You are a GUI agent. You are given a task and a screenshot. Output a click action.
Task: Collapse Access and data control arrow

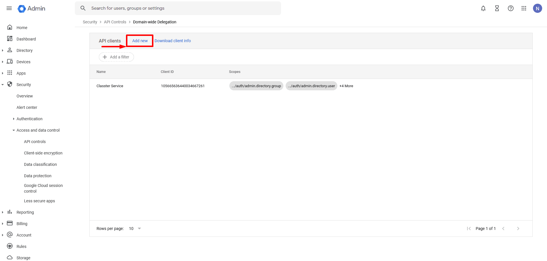[13, 130]
